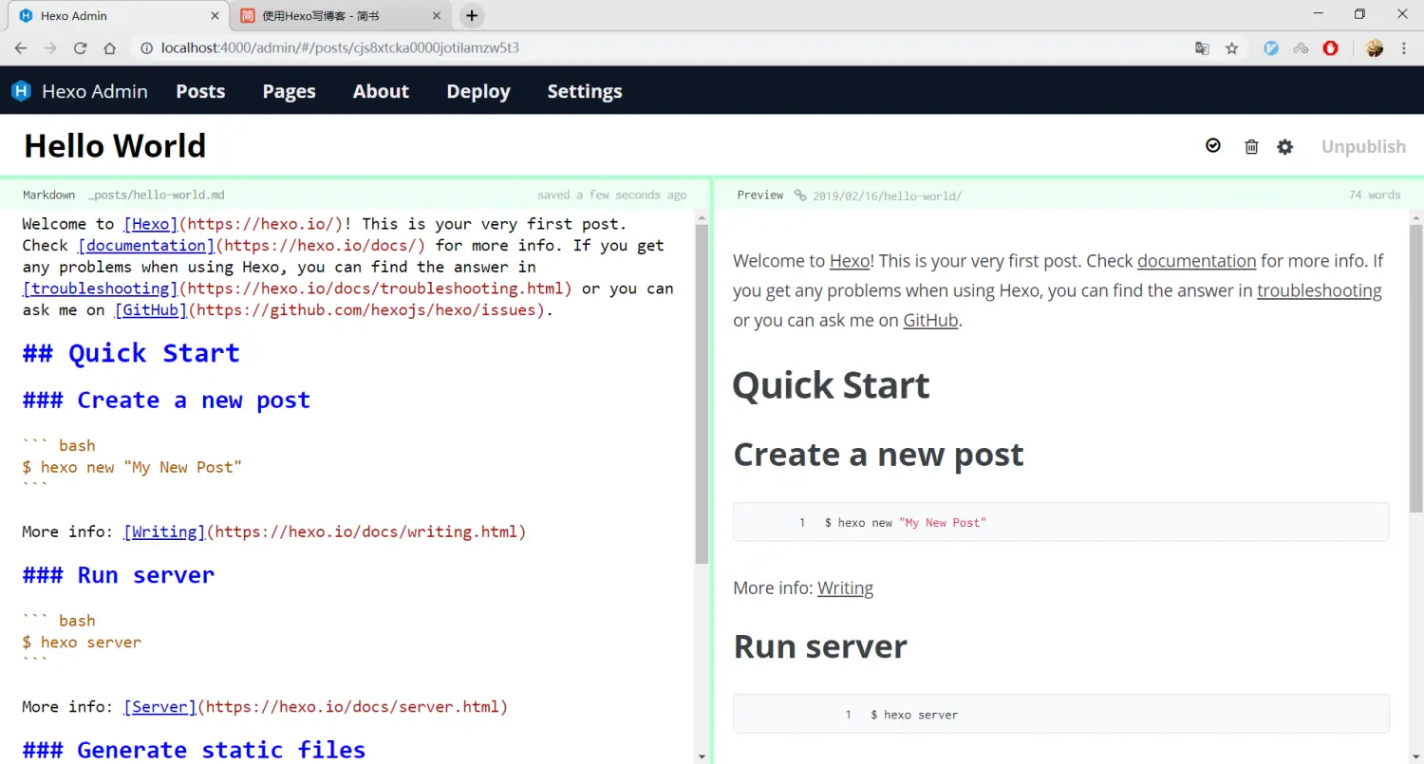Click the address bar URL
The width and height of the screenshot is (1424, 764).
tap(340, 48)
